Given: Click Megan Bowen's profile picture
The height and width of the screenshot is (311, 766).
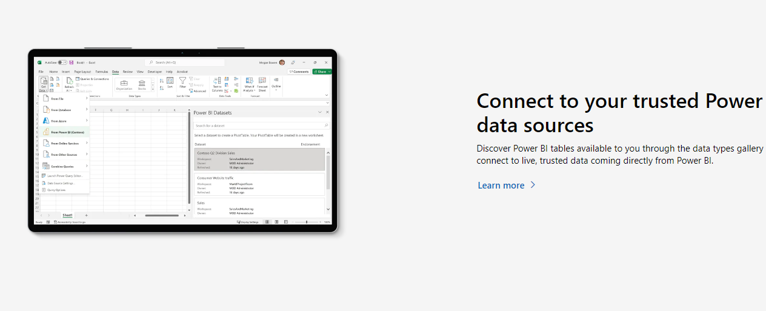Looking at the screenshot, I should (282, 62).
